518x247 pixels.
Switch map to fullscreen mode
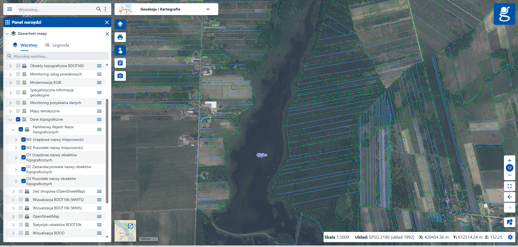click(x=509, y=186)
